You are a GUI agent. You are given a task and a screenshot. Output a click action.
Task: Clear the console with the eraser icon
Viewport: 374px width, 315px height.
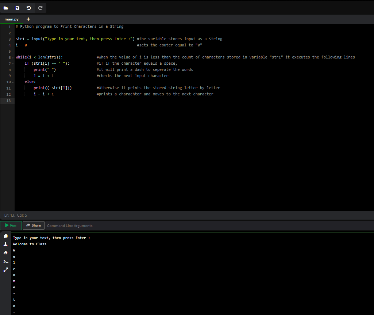coord(6,253)
